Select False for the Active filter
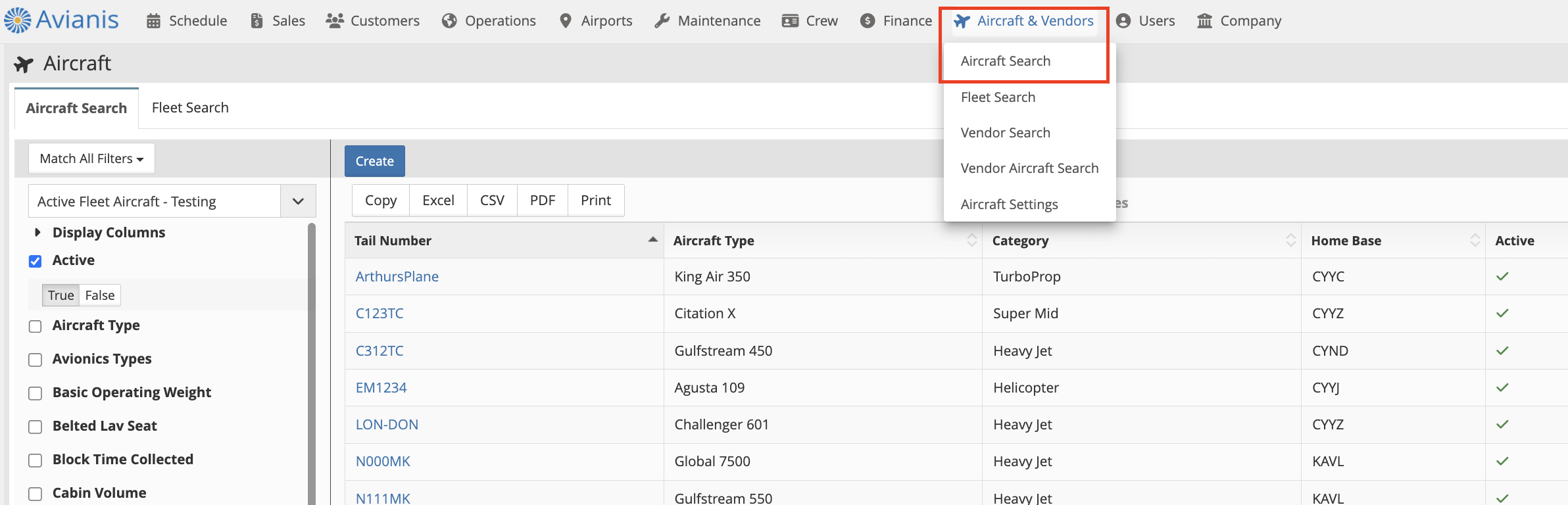This screenshot has height=505, width=1568. pos(100,295)
